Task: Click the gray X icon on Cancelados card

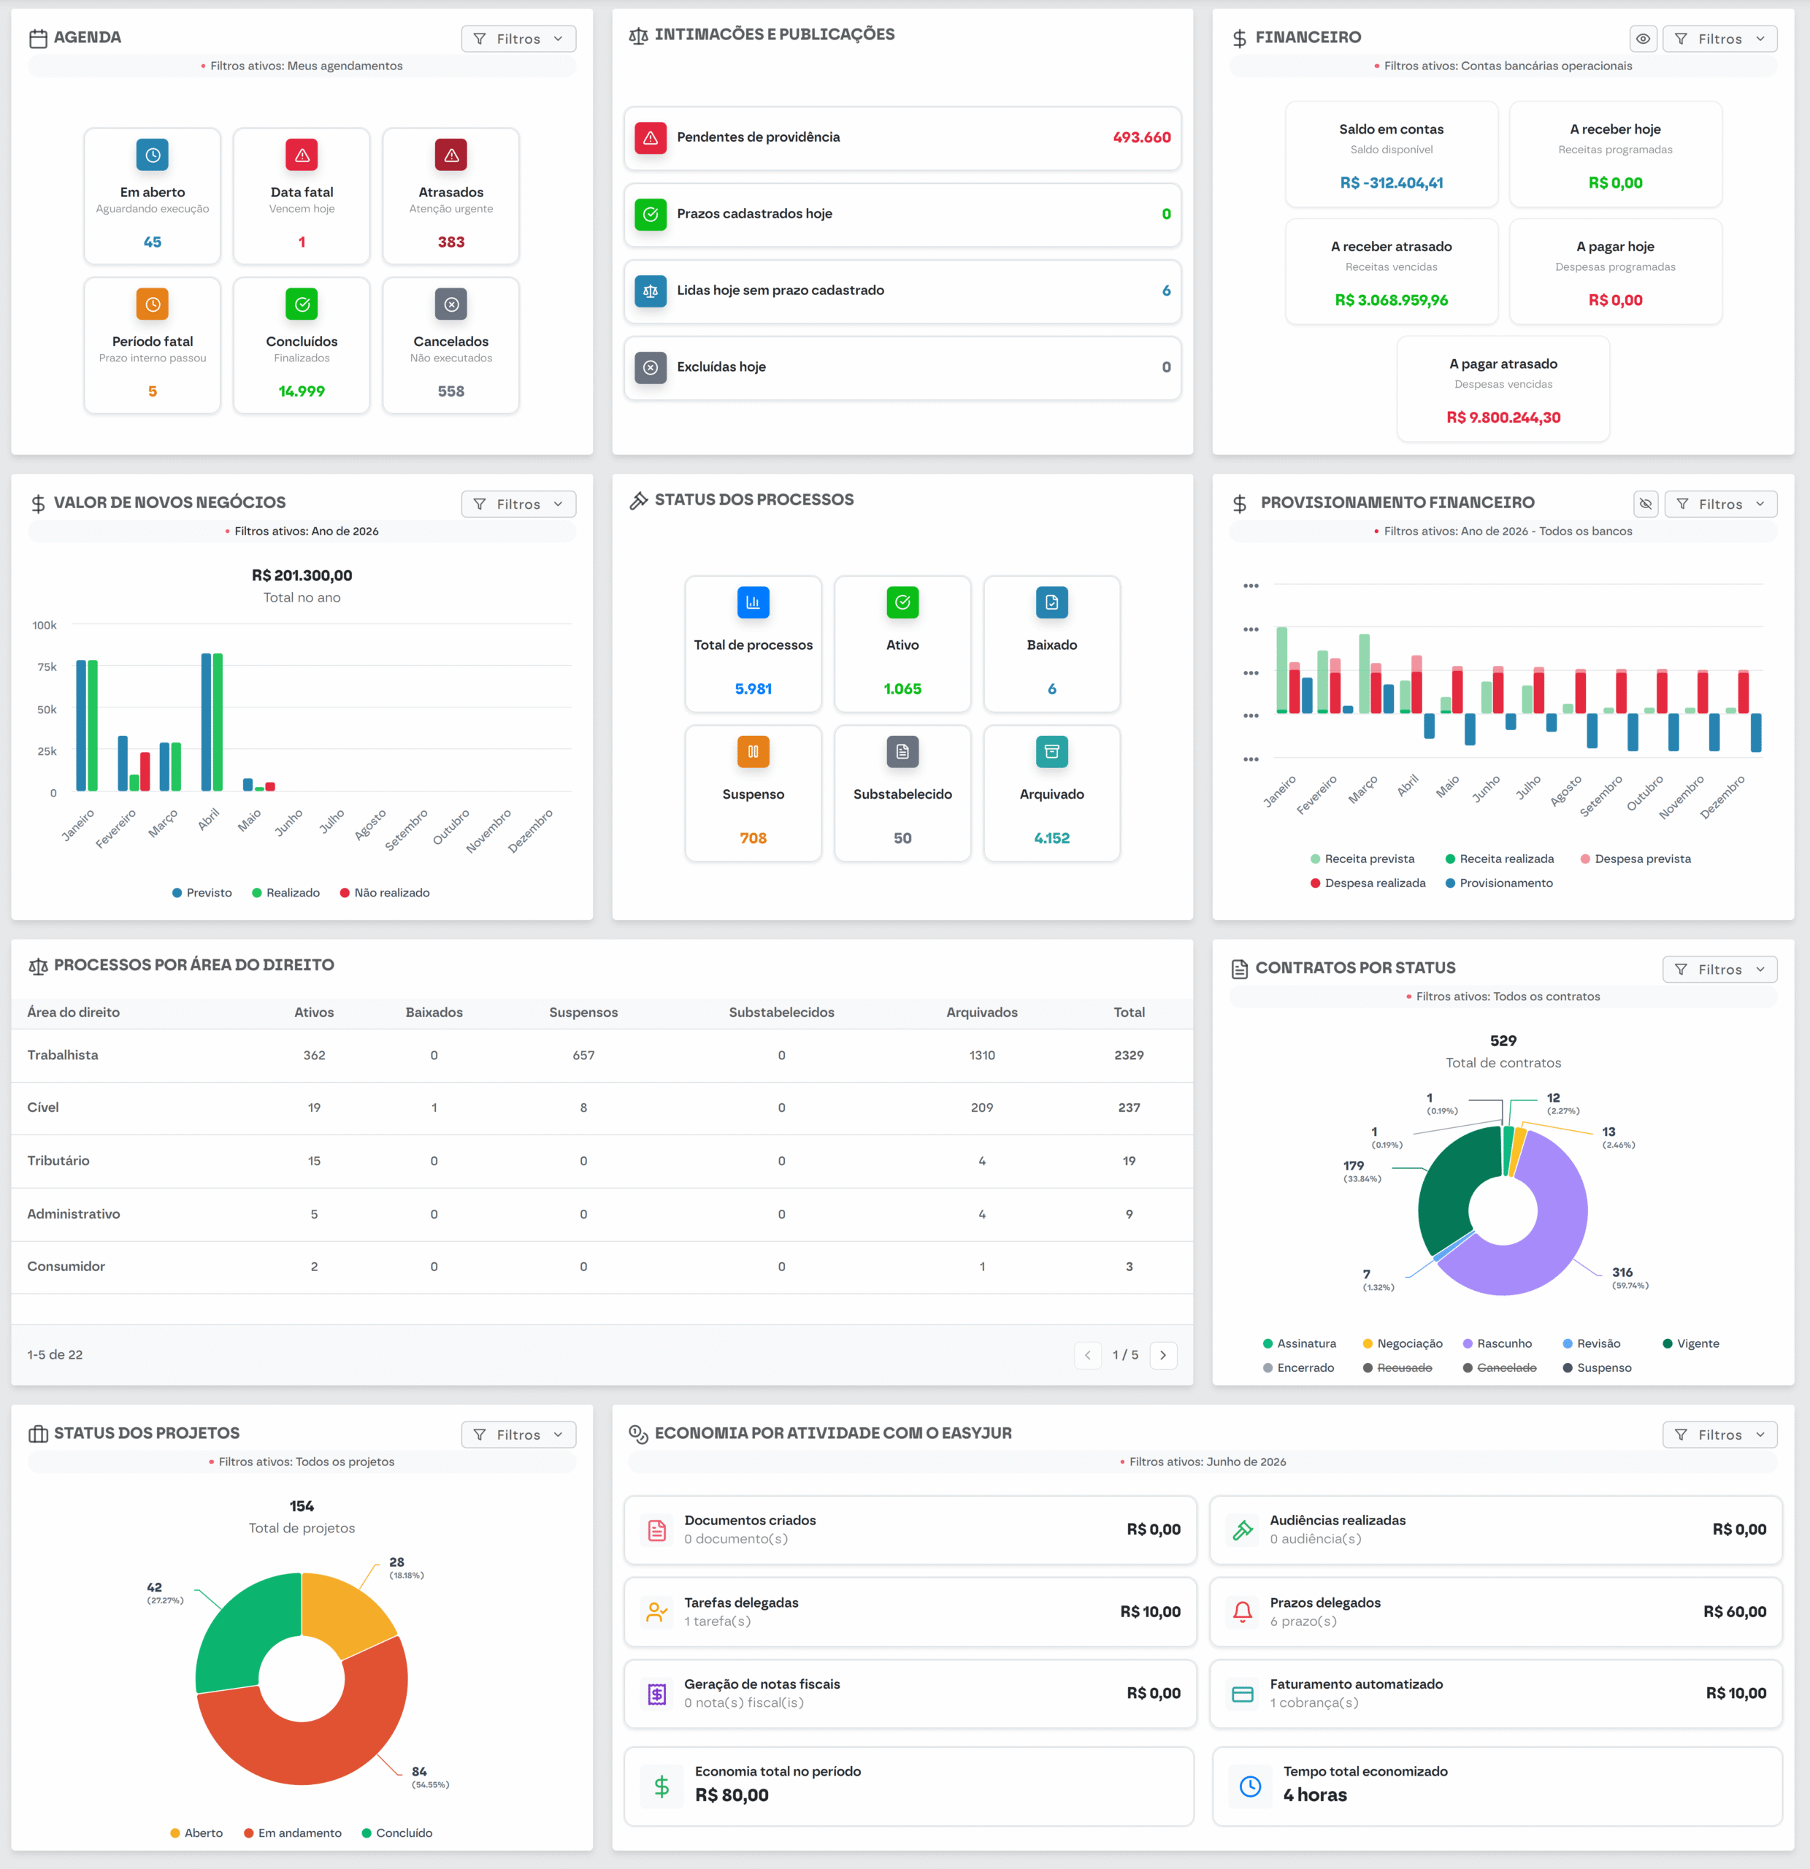Action: point(451,304)
